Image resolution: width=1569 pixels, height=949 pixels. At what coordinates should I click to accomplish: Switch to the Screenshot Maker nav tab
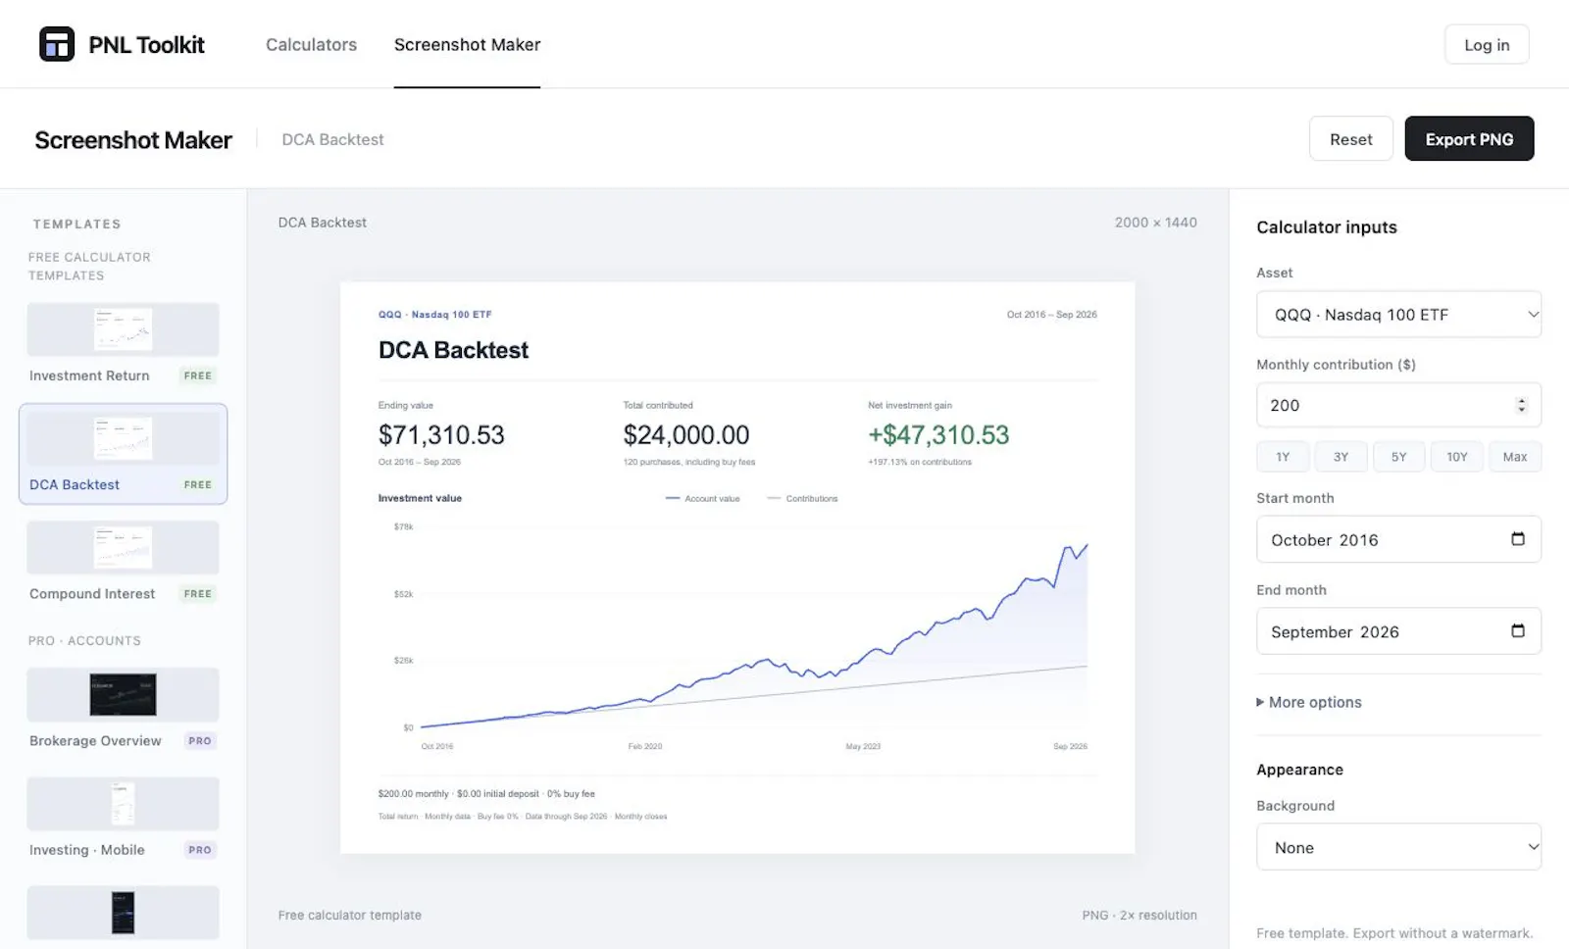click(467, 44)
